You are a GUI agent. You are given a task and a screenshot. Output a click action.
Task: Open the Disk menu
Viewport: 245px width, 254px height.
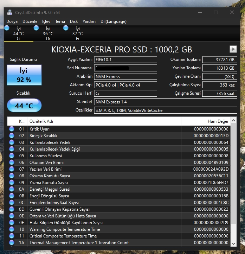(74, 21)
